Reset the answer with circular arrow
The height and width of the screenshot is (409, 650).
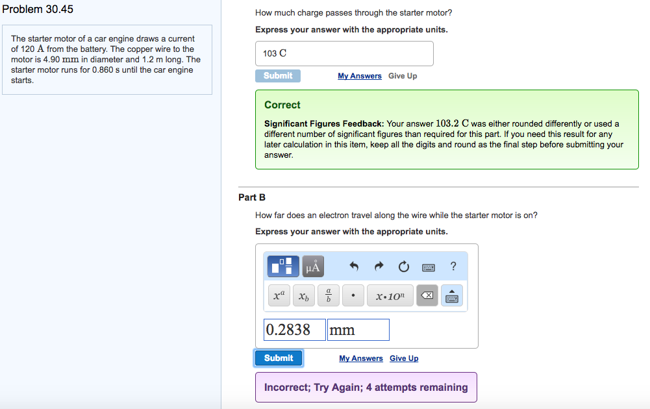(403, 266)
